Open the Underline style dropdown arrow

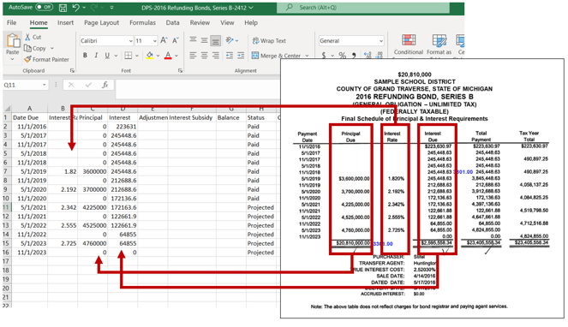tap(116, 56)
